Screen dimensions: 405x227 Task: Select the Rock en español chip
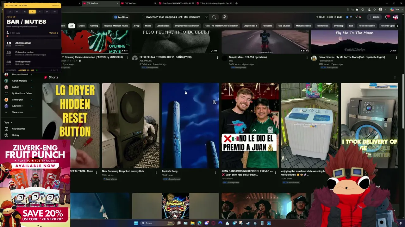367,26
